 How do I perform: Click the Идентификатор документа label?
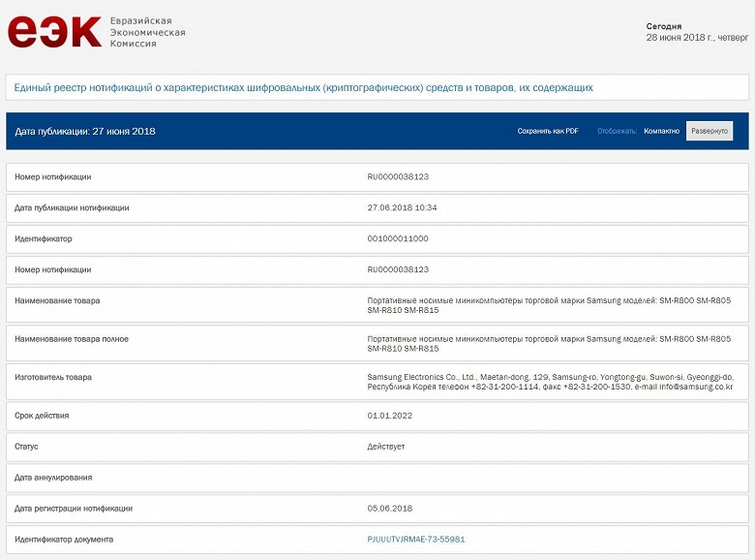64,540
